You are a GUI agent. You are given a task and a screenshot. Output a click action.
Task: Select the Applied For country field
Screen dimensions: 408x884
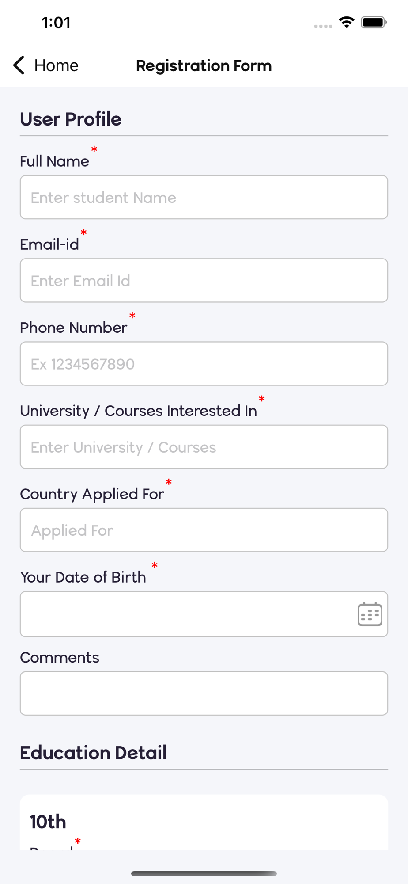[204, 530]
